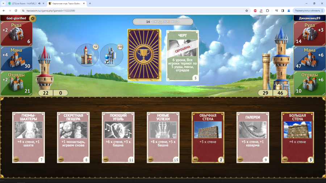326x183 pixels.
Task: Open the Chrome profile avatar menu
Action: coord(289,10)
